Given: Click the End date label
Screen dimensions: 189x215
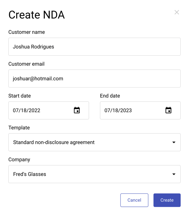Looking at the screenshot, I should (110, 96).
